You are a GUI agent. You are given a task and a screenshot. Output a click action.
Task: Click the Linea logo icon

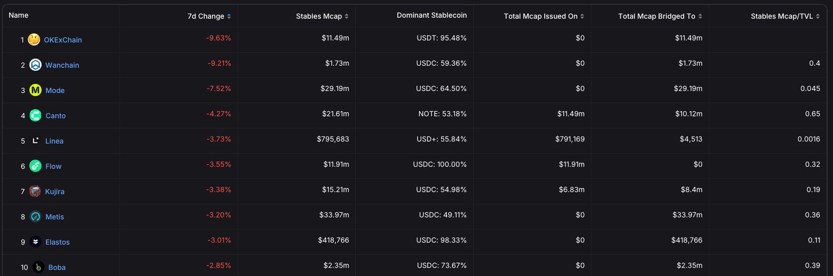pyautogui.click(x=35, y=141)
